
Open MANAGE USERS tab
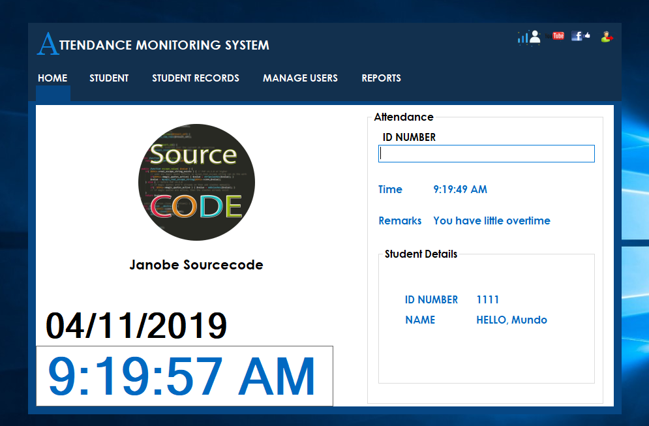pos(300,78)
